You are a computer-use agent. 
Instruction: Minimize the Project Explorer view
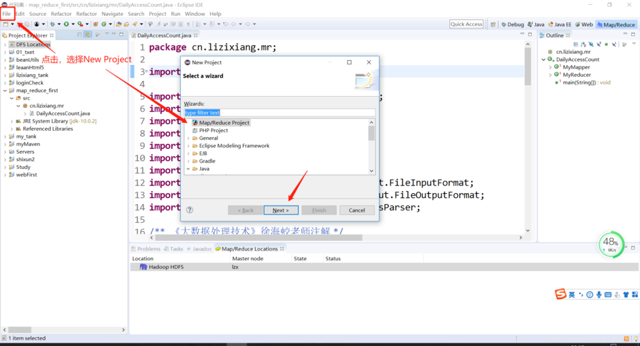[114, 35]
